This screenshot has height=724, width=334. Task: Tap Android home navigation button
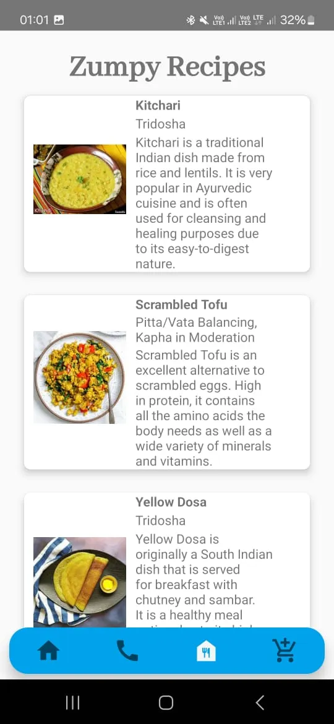click(x=166, y=702)
